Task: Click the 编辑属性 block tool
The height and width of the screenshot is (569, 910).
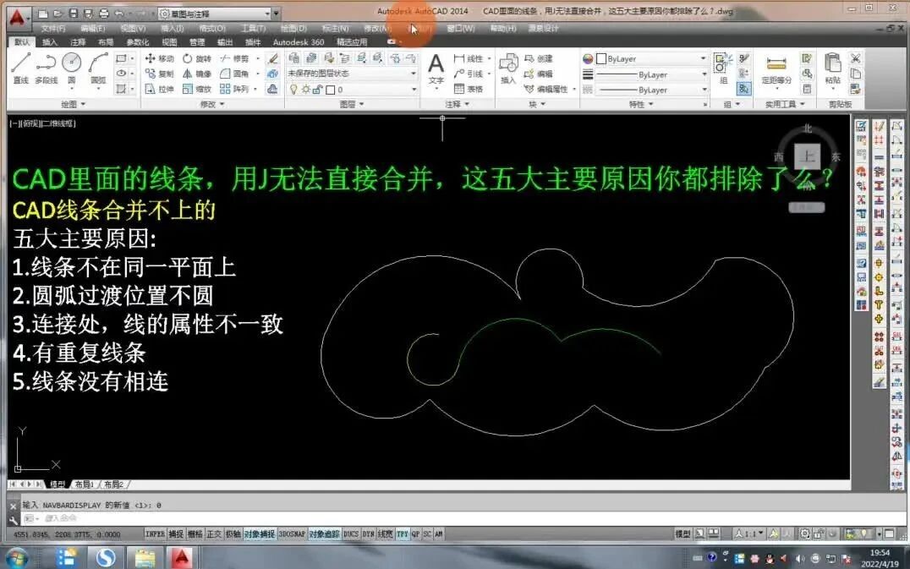Action: 546,89
